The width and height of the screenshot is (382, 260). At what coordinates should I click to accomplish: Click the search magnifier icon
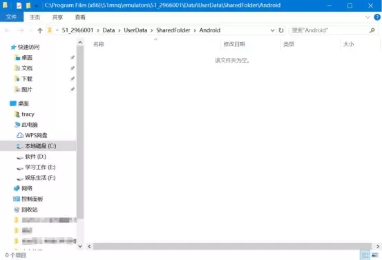pyautogui.click(x=372, y=30)
